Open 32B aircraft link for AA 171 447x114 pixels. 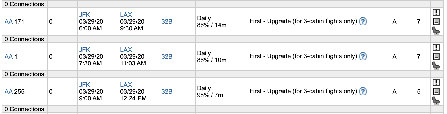tap(167, 22)
